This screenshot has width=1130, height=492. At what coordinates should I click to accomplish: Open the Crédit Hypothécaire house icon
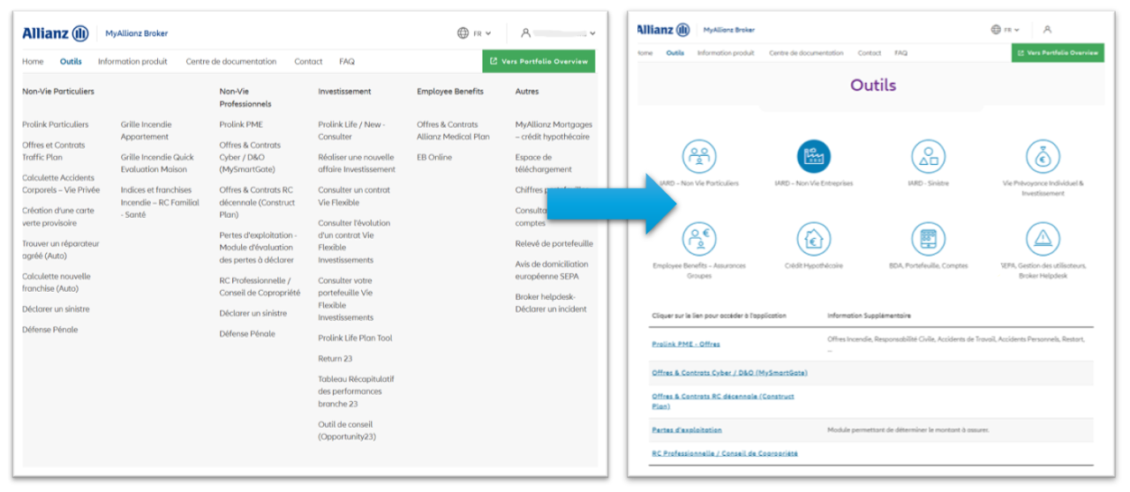pyautogui.click(x=813, y=238)
